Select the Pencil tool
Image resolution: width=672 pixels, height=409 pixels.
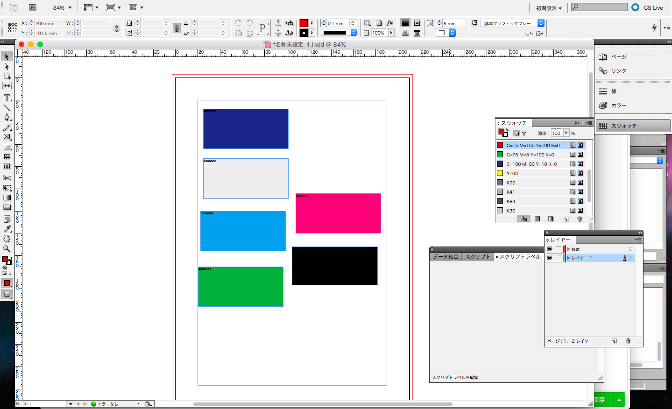click(x=7, y=127)
